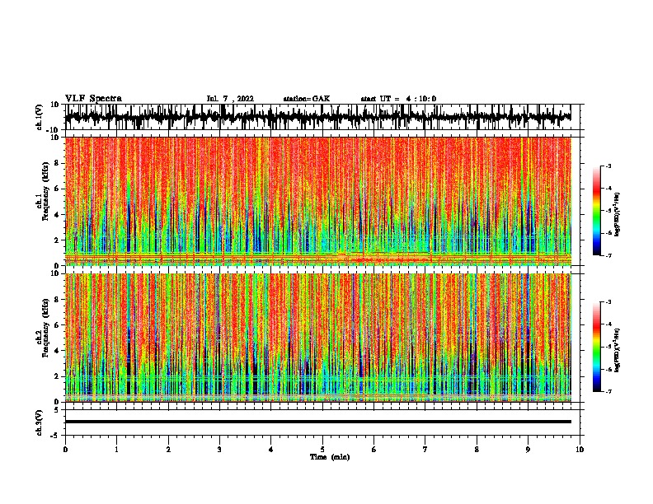The width and height of the screenshot is (653, 504).
Task: Click time axis tick label "8"
Action: click(x=477, y=449)
